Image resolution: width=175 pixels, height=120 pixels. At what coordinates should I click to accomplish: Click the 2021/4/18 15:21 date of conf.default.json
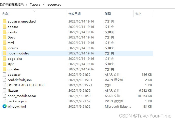point(80,80)
